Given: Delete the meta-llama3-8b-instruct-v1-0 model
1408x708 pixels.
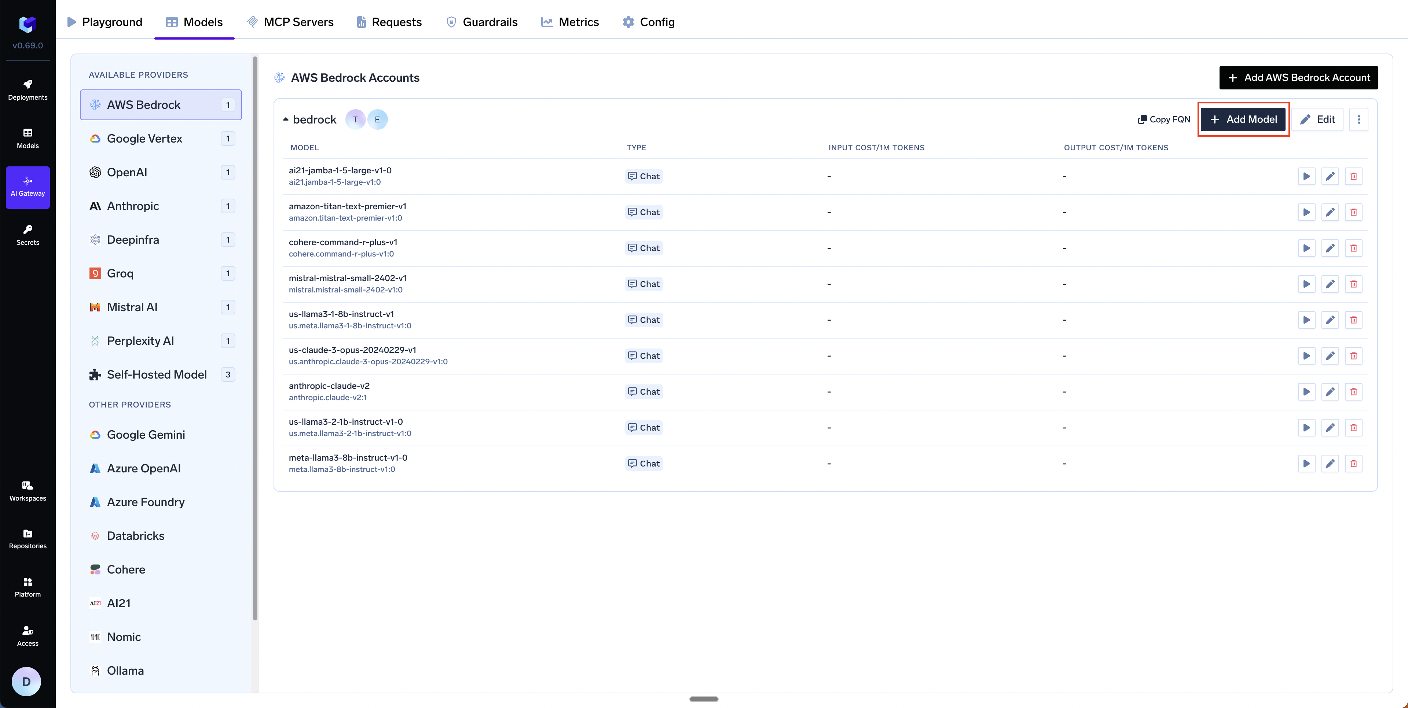Looking at the screenshot, I should point(1353,464).
